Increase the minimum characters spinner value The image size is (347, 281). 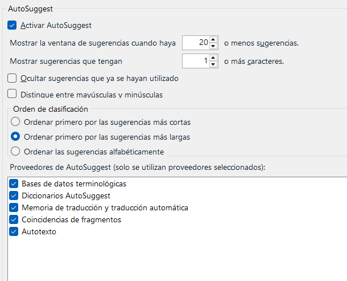click(213, 57)
